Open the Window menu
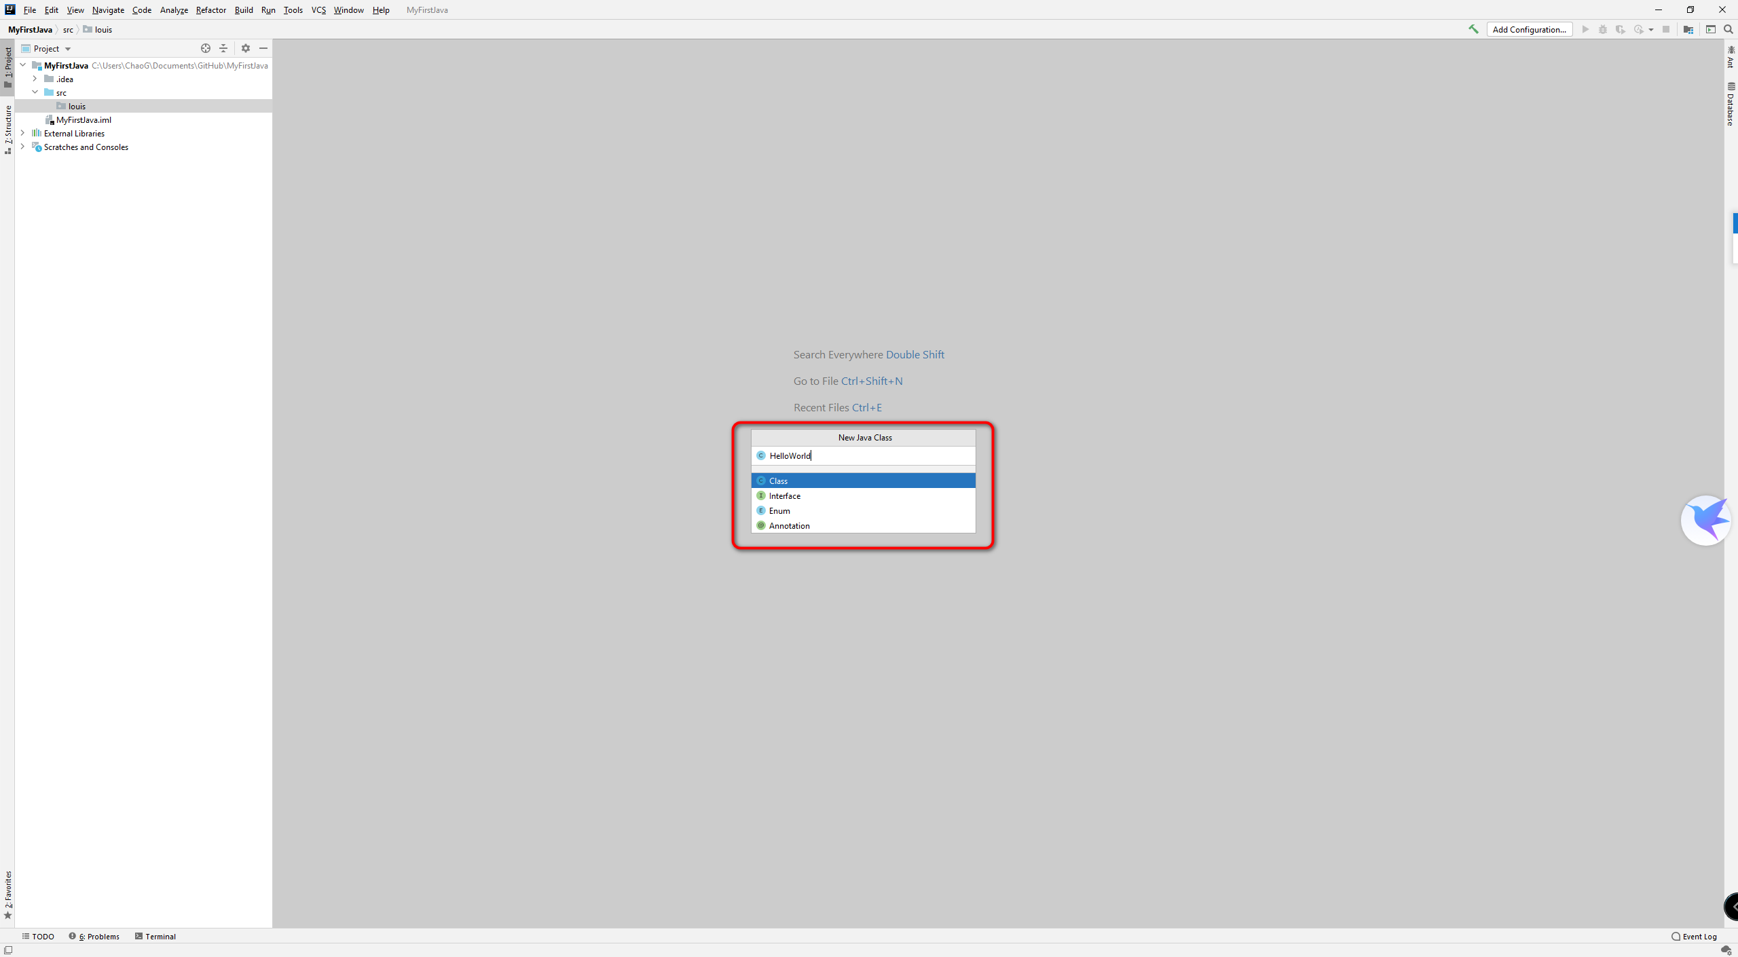 (349, 10)
